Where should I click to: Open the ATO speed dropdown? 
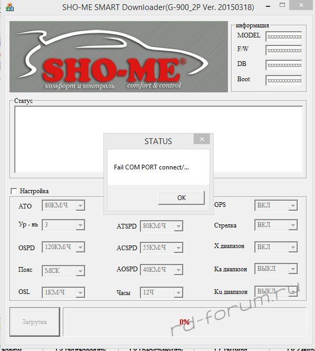(63, 205)
